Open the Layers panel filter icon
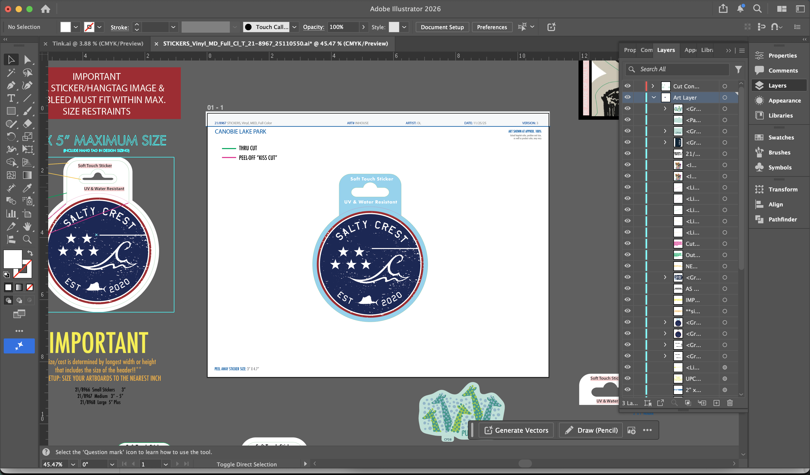The width and height of the screenshot is (810, 475). (x=738, y=69)
